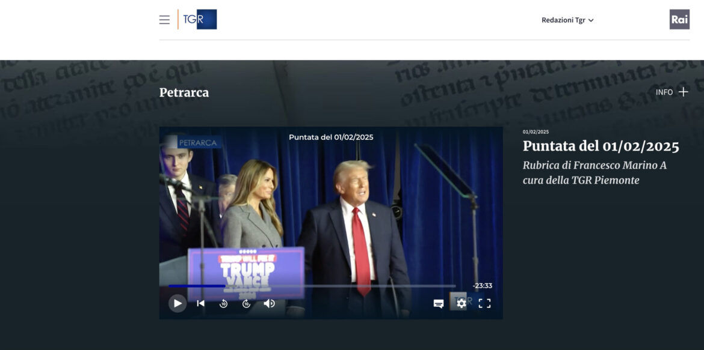Viewport: 704px width, 350px height.
Task: Click the Petrarca page heading
Action: (x=184, y=92)
